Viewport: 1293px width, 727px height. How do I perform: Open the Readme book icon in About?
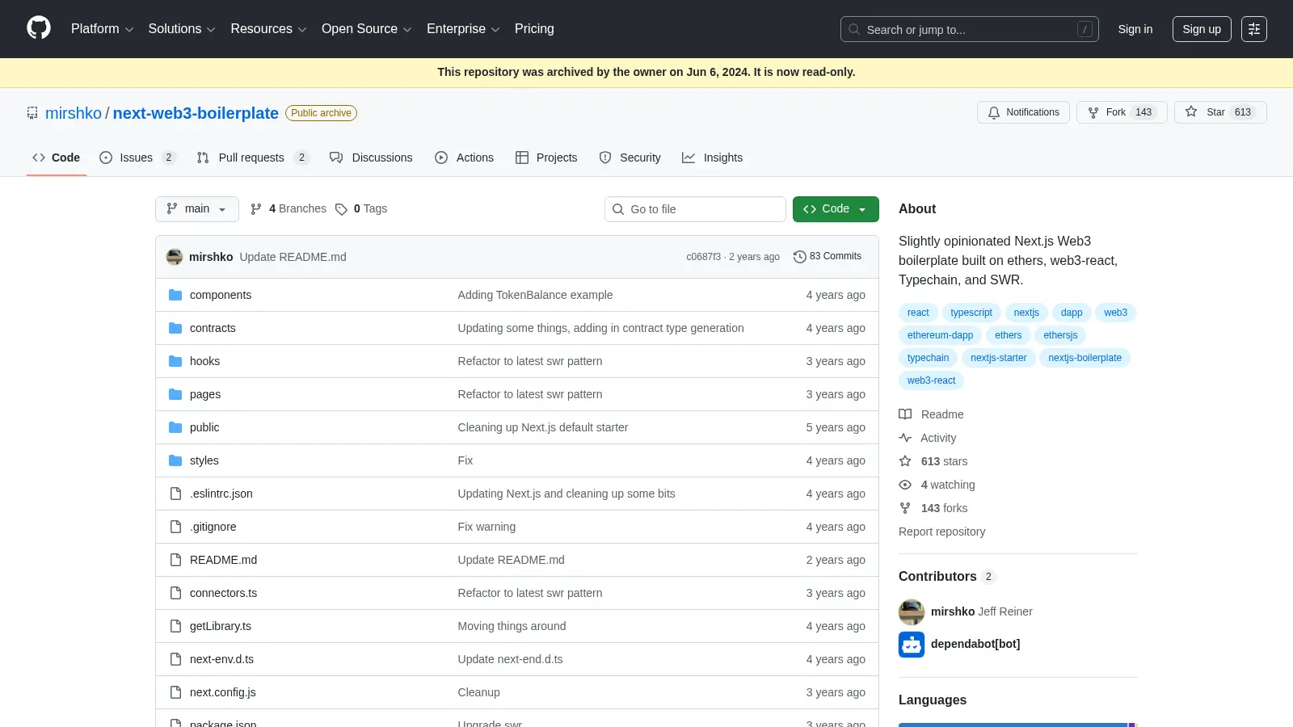[905, 414]
